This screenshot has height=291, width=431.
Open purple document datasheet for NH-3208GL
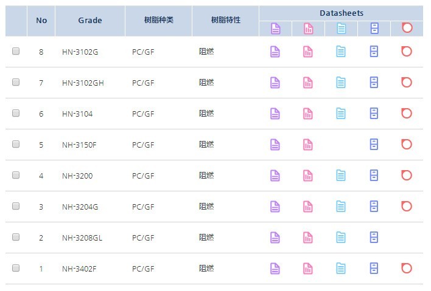[275, 238]
